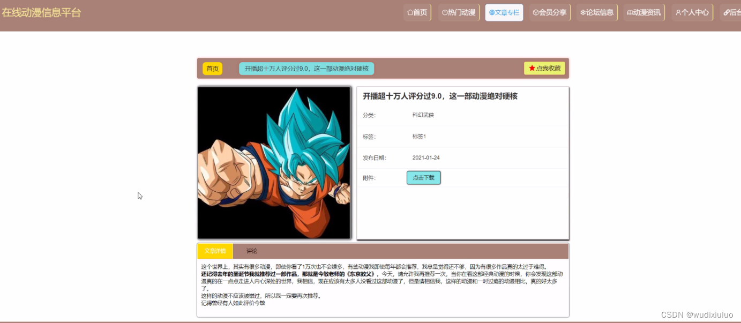
Task: Click the bold article heading beside the image
Action: click(440, 96)
